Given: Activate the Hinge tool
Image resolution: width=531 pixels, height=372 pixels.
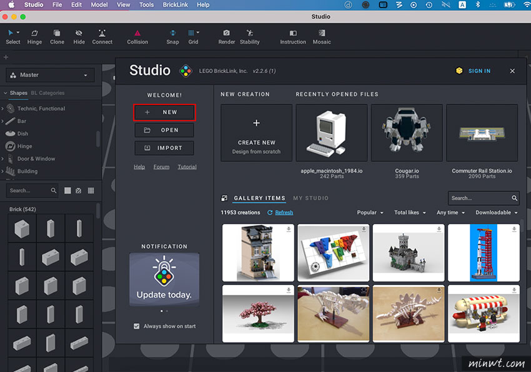Looking at the screenshot, I should (34, 38).
